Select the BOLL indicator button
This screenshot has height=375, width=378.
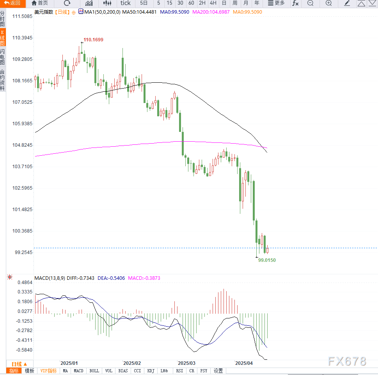(x=94, y=371)
